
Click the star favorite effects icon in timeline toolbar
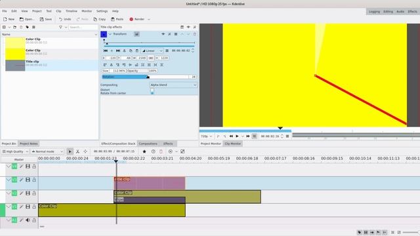[x=144, y=151]
